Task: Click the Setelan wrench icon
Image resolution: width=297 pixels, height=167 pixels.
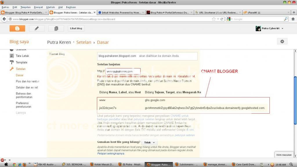Action: [x=12, y=69]
